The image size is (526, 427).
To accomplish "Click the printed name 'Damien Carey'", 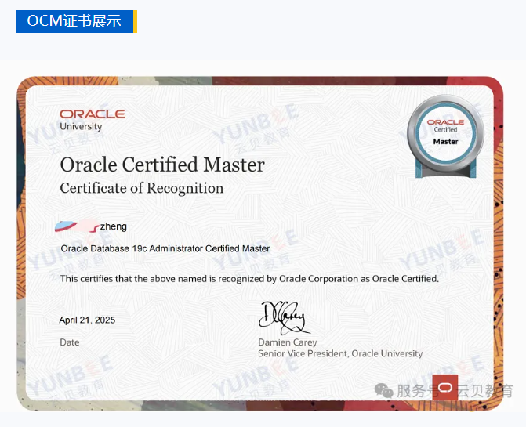I will [x=288, y=342].
